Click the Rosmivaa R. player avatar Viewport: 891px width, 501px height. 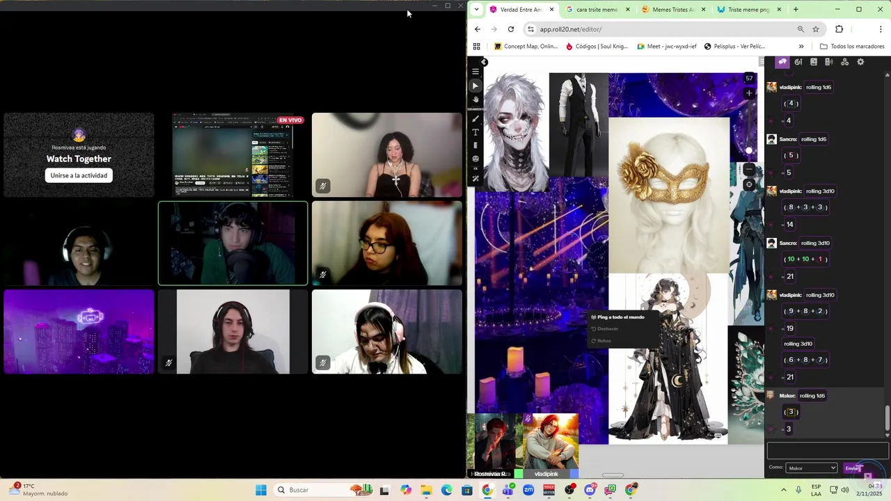coord(495,443)
